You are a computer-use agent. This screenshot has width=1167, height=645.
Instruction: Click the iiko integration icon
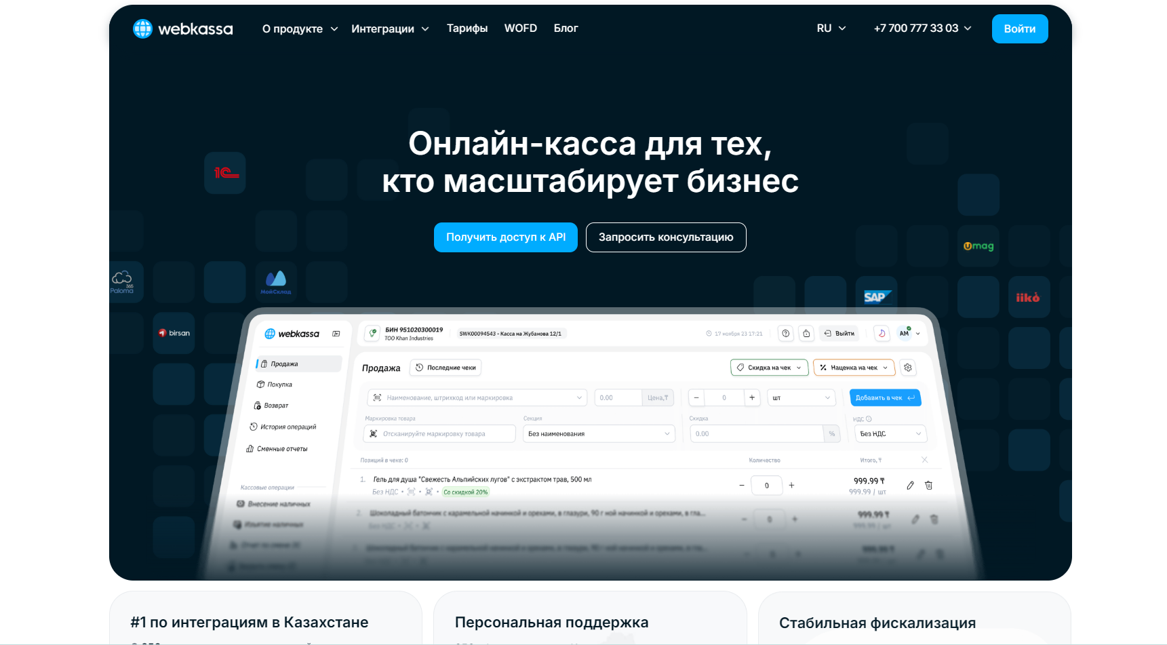point(1028,297)
